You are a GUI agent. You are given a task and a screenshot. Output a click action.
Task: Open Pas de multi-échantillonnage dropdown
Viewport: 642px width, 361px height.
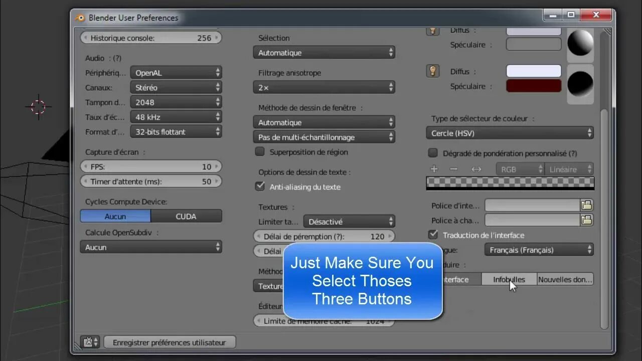point(324,137)
